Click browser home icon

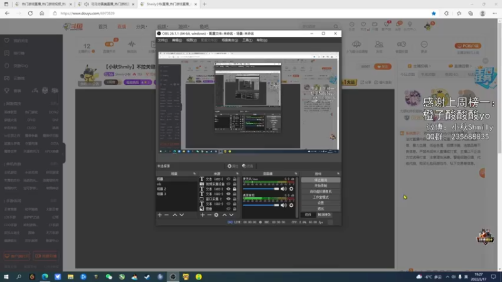click(41, 13)
